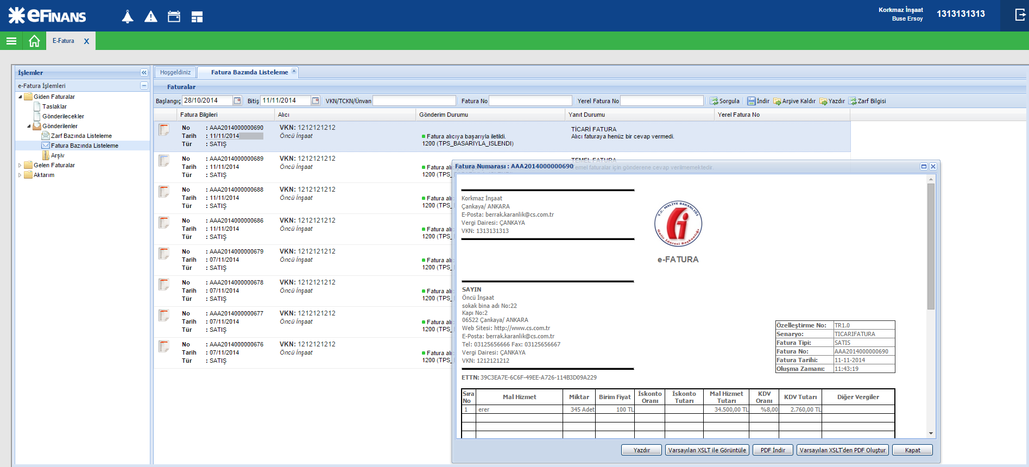
Task: Click the VKN/TCKN/Ünvan input field
Action: pos(414,100)
